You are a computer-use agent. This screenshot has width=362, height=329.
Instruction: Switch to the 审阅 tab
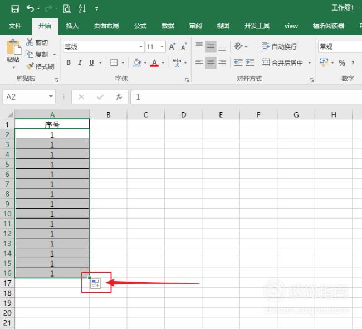click(195, 26)
